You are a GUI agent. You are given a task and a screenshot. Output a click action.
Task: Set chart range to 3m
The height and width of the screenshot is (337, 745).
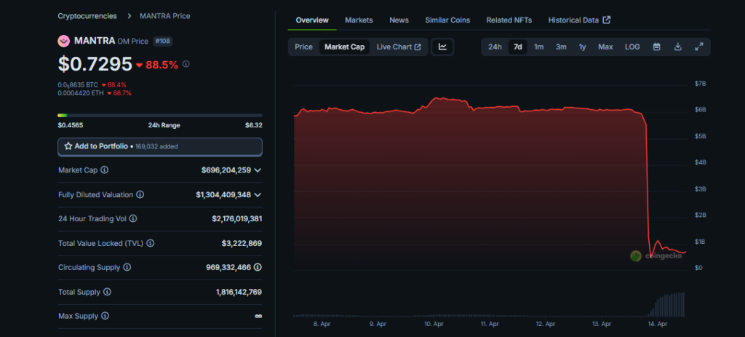561,47
